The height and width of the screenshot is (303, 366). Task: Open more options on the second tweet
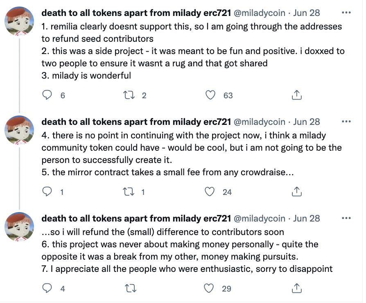tap(346, 122)
